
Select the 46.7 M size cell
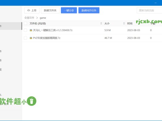(x=108, y=38)
